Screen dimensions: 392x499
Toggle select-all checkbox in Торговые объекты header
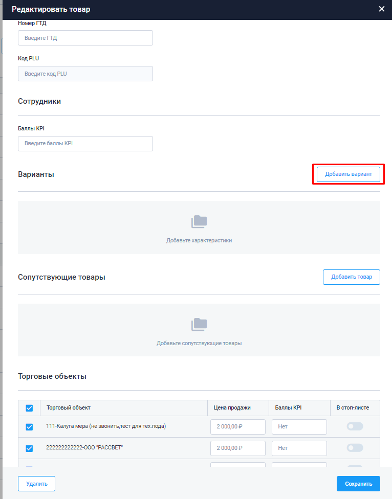pos(29,408)
